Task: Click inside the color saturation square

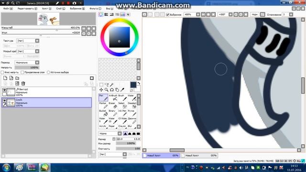Action: click(120, 37)
